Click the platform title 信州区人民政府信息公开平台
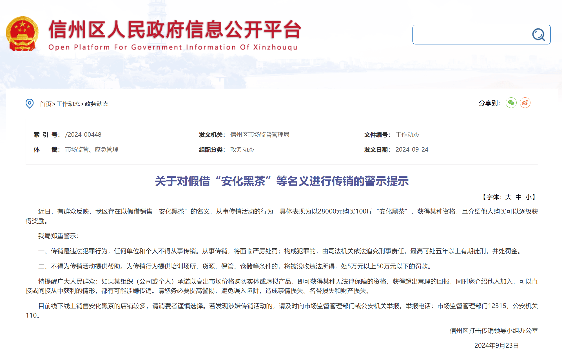The height and width of the screenshot is (362, 562). 175,30
